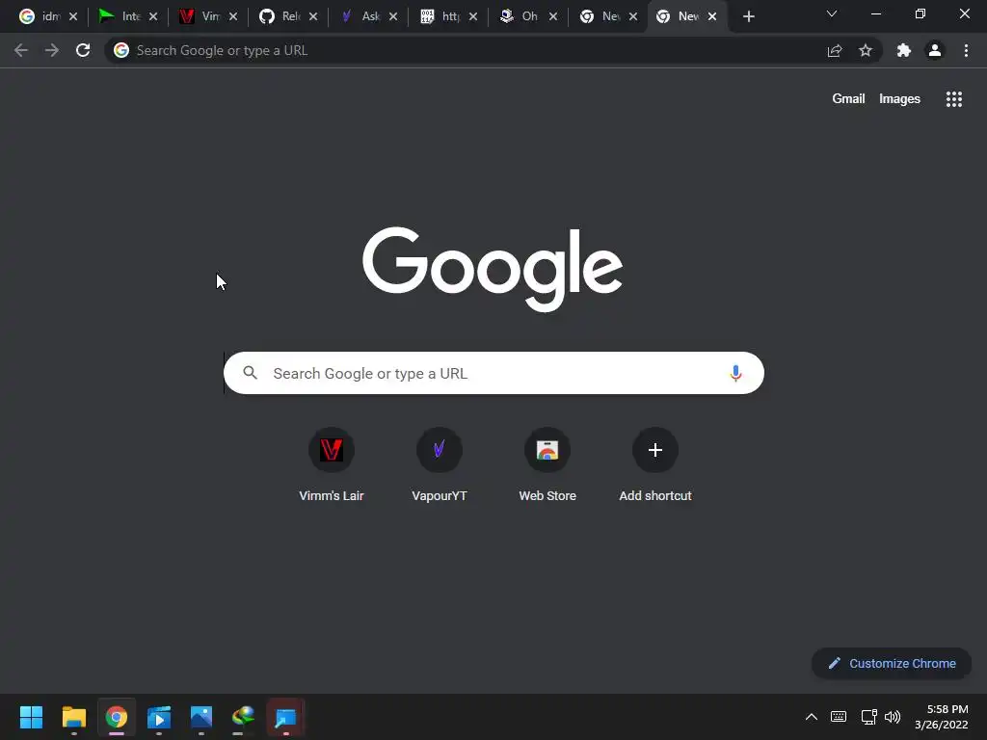Screen dimensions: 987x740
Task: Open the Windows Start menu
Action: (x=32, y=717)
